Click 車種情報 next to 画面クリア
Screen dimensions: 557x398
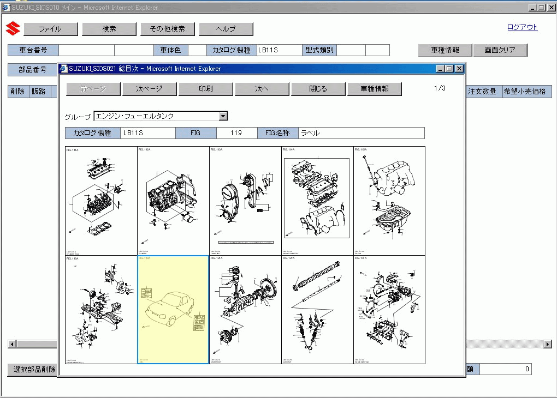(x=445, y=50)
